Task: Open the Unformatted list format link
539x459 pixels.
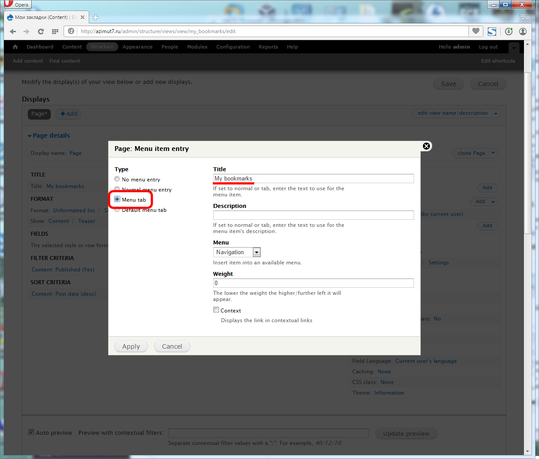Action: [74, 211]
